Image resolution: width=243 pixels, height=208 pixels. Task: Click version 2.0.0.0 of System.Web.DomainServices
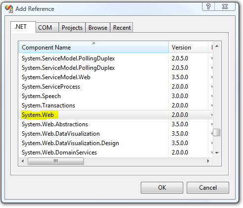180,153
